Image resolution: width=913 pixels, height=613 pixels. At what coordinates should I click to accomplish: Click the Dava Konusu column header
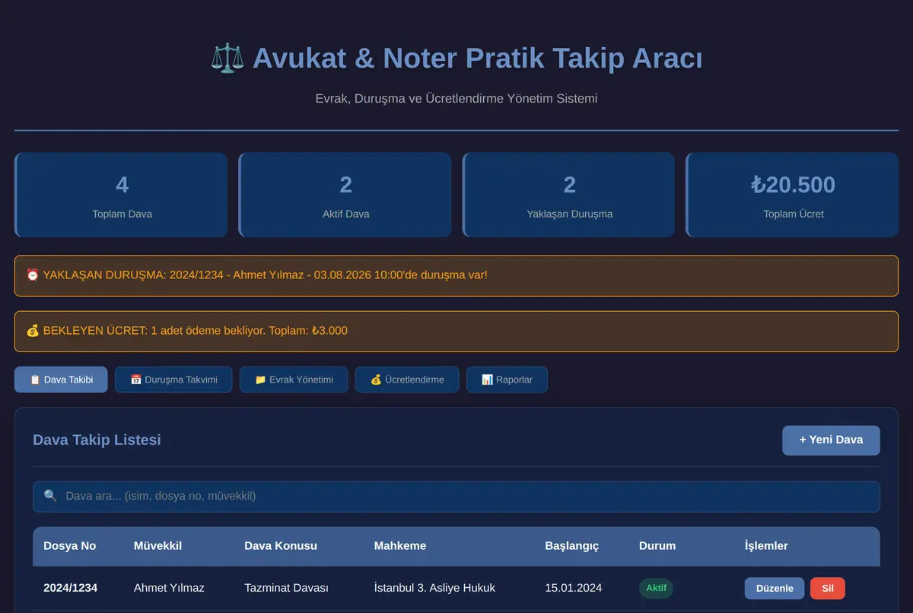pyautogui.click(x=281, y=546)
